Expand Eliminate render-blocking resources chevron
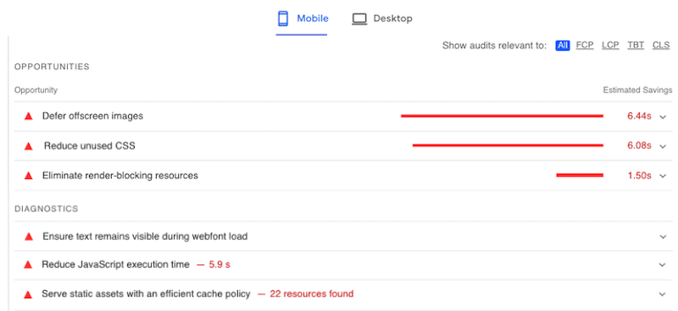This screenshot has width=678, height=311. click(x=664, y=176)
